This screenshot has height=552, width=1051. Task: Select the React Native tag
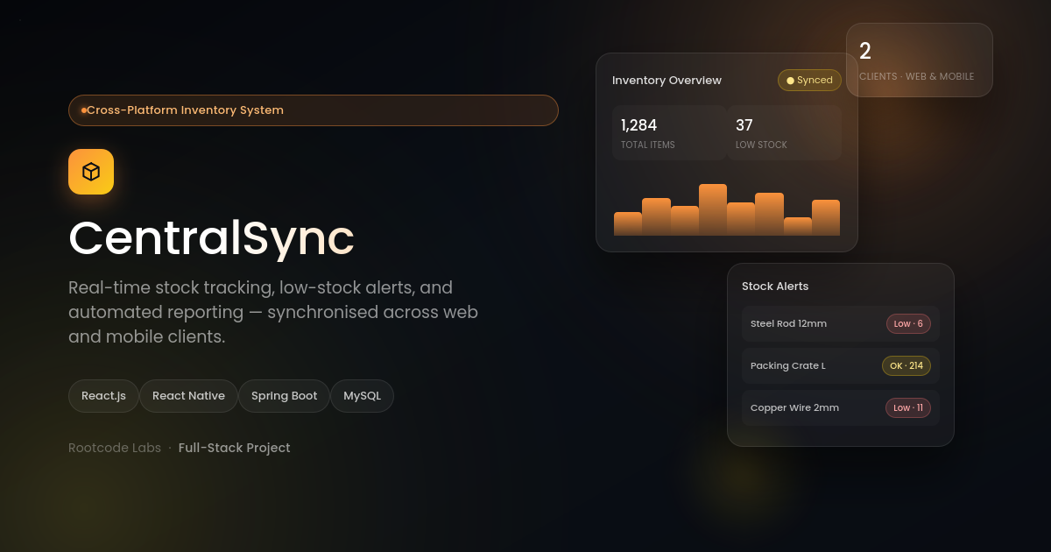(188, 396)
